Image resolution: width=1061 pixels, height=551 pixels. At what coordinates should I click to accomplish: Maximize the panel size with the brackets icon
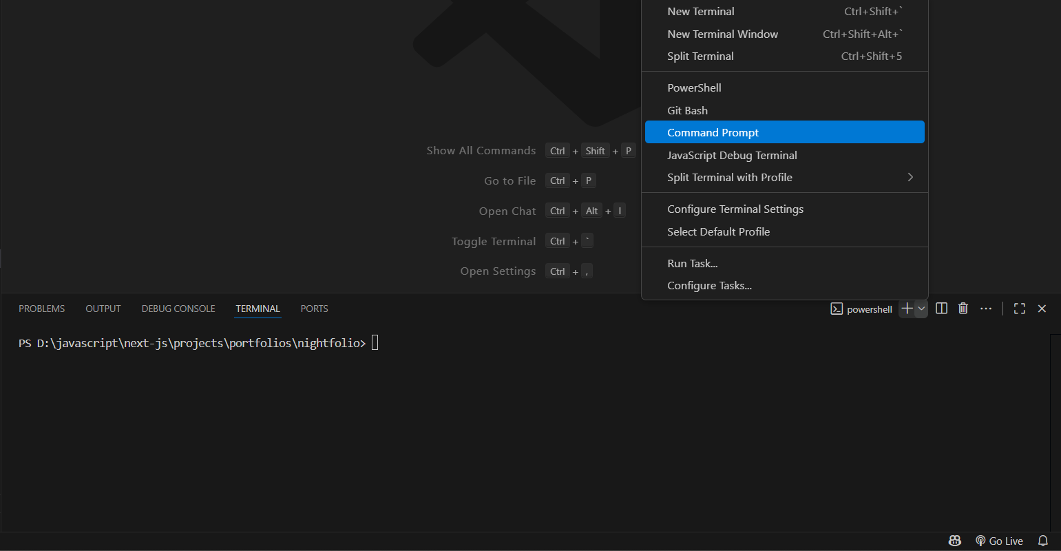point(1020,309)
